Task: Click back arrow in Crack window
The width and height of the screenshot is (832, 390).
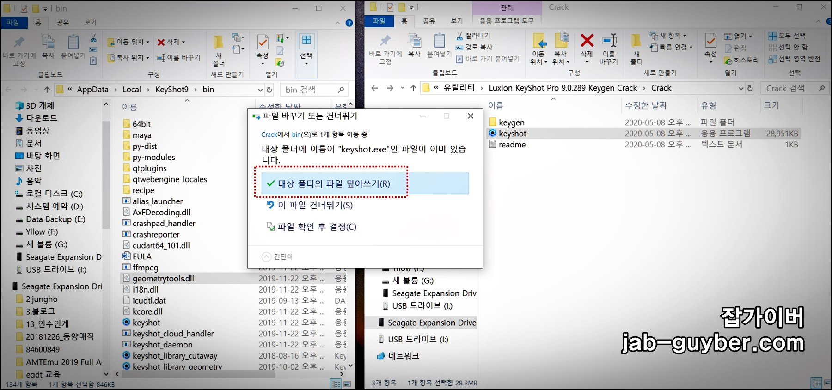Action: click(374, 88)
